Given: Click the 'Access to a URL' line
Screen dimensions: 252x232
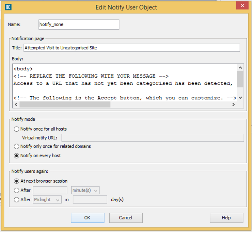Looking at the screenshot, I should 123,83.
